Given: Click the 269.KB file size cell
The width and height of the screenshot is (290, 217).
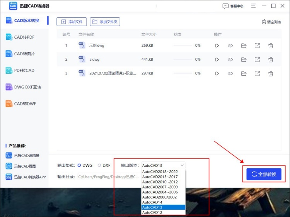Looking at the screenshot, I should point(147,46).
